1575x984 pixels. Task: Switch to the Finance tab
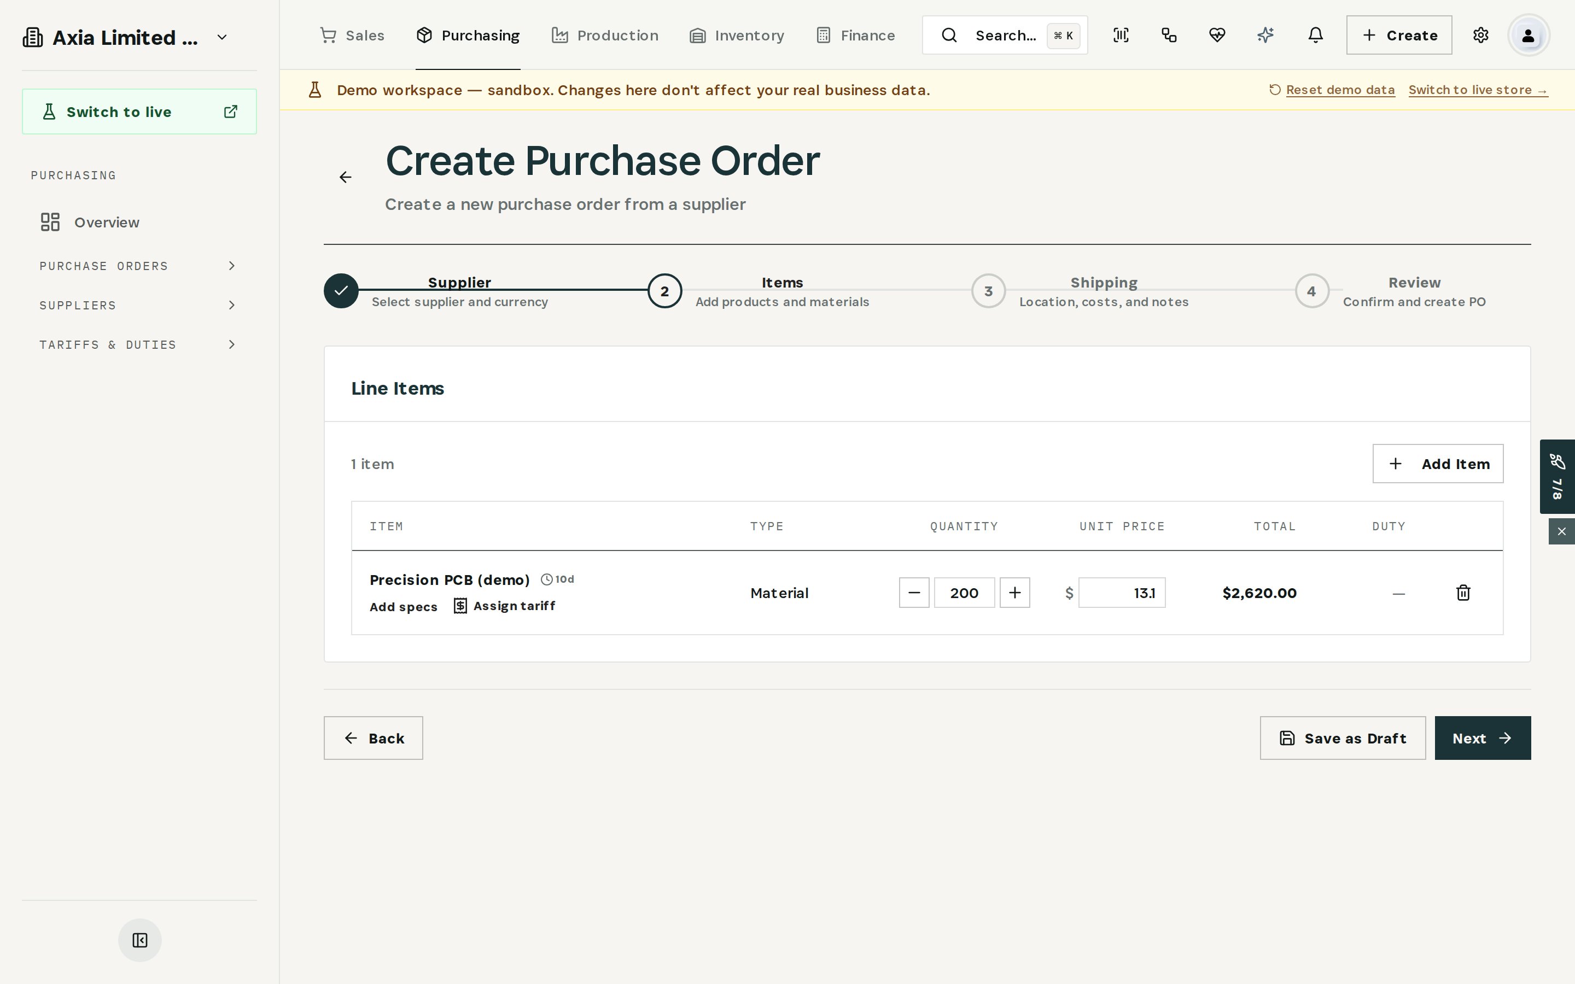coord(855,35)
